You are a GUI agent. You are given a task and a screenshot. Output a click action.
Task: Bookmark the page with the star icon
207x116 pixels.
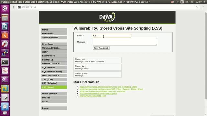pos(197,7)
